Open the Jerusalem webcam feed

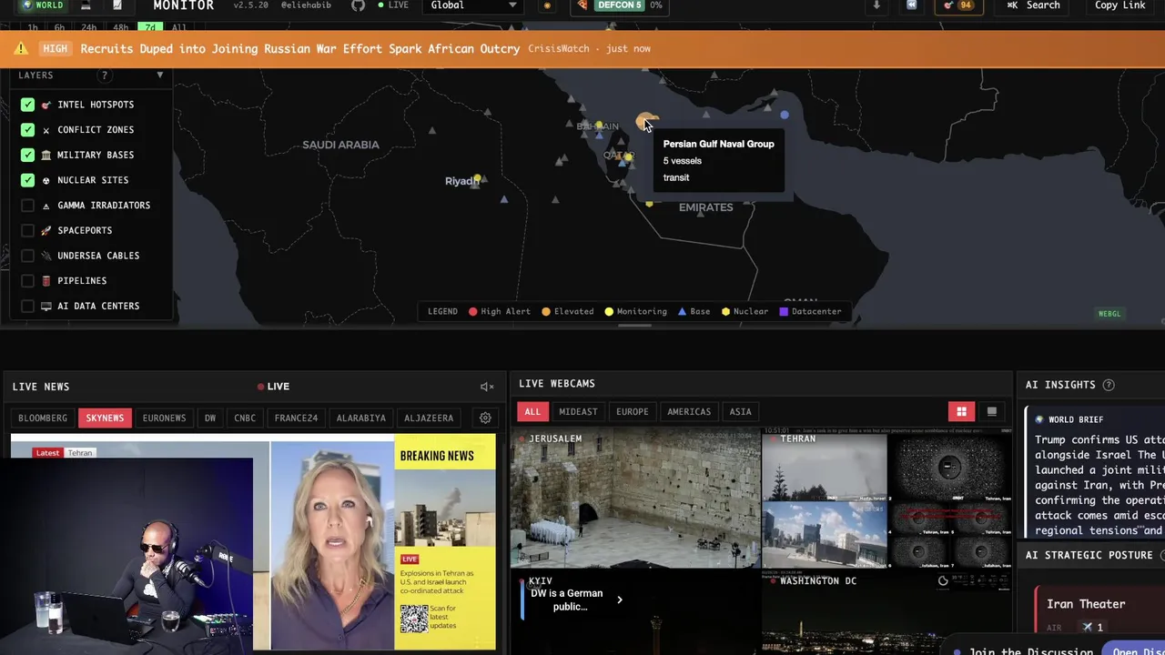tap(634, 499)
